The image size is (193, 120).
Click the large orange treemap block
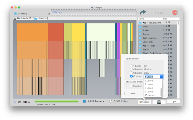(x=32, y=32)
